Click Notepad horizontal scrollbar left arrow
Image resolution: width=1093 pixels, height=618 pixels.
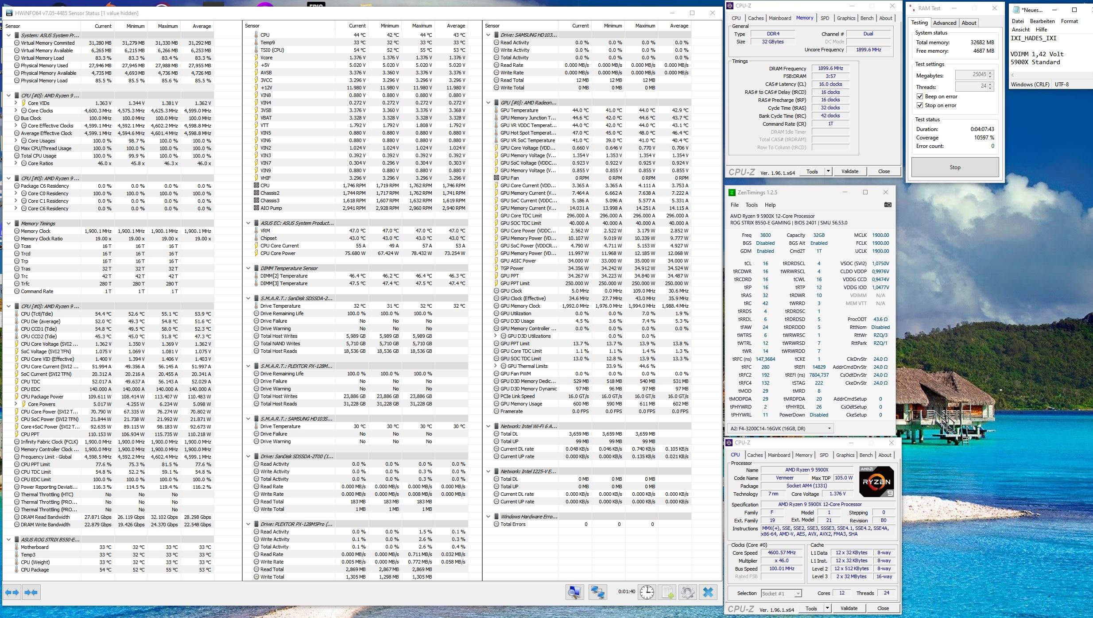[1012, 75]
